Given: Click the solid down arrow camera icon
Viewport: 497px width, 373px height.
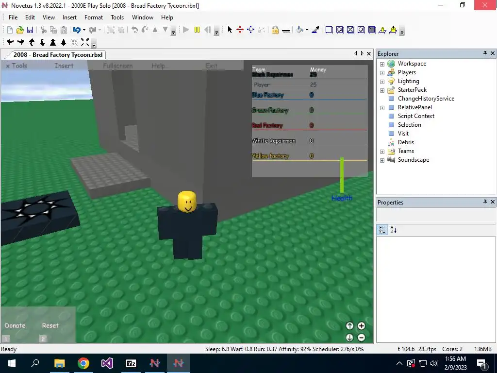Looking at the screenshot, I should tap(64, 42).
